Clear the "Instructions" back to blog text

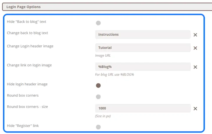195,35
